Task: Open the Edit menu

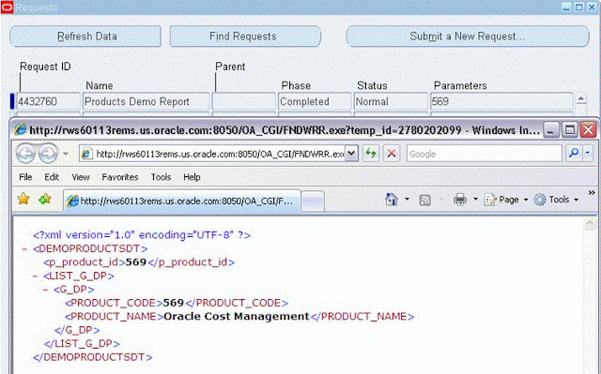Action: pos(52,177)
